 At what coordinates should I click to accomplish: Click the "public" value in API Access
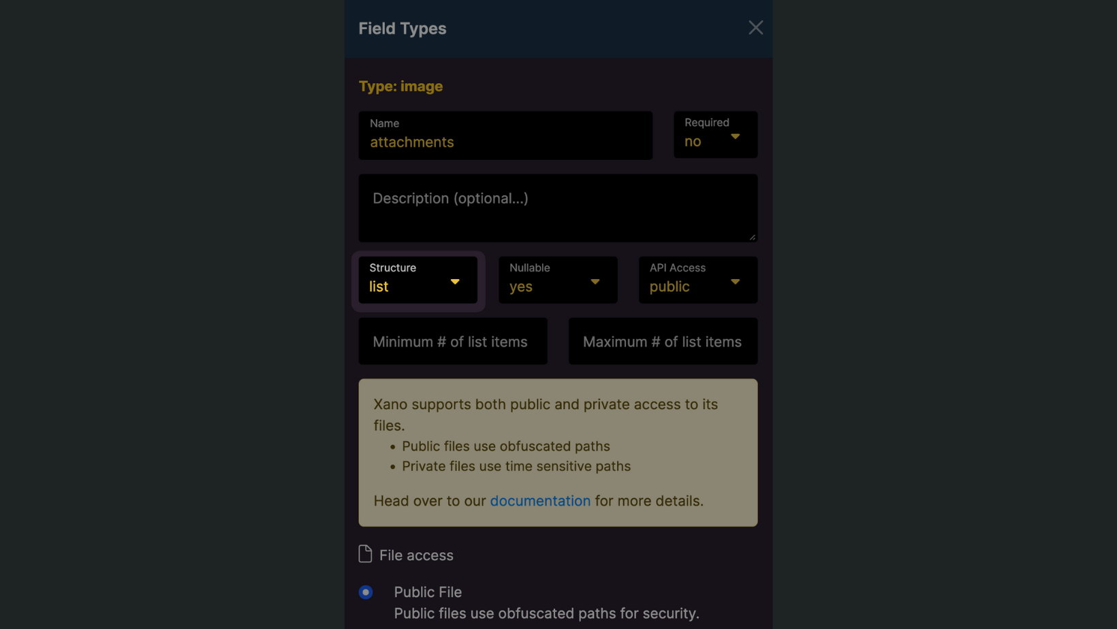670,287
